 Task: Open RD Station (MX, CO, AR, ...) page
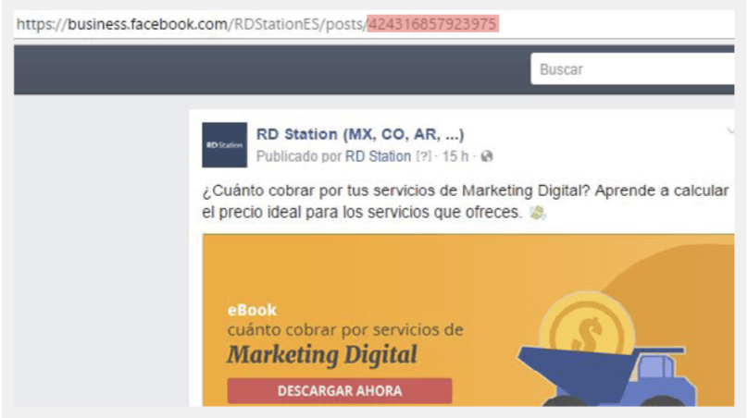coord(360,134)
